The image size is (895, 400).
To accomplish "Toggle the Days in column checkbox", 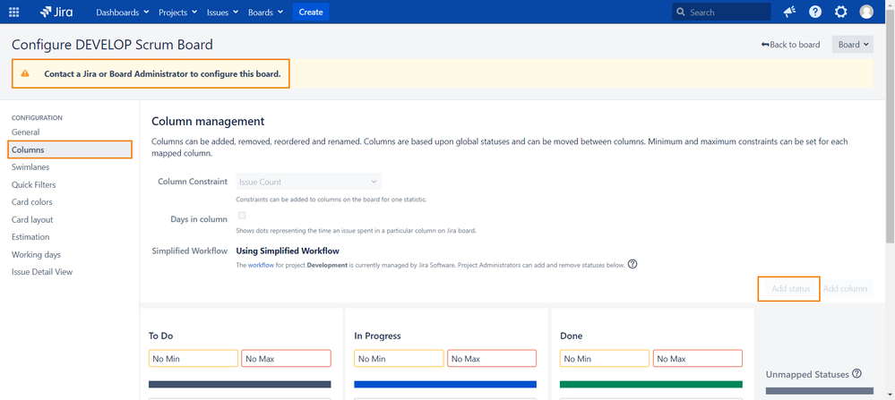I will pyautogui.click(x=242, y=216).
